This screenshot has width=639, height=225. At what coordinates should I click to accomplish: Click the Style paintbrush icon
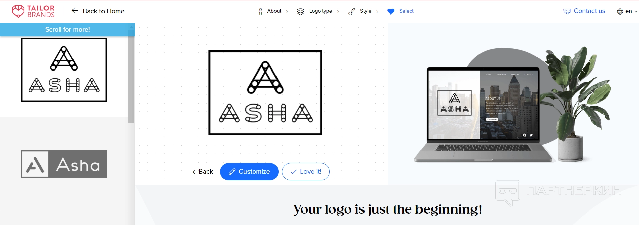[352, 11]
